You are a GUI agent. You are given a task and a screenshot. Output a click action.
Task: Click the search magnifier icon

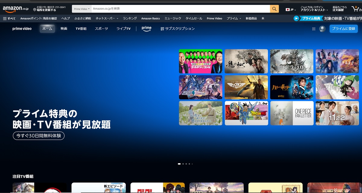(x=274, y=9)
